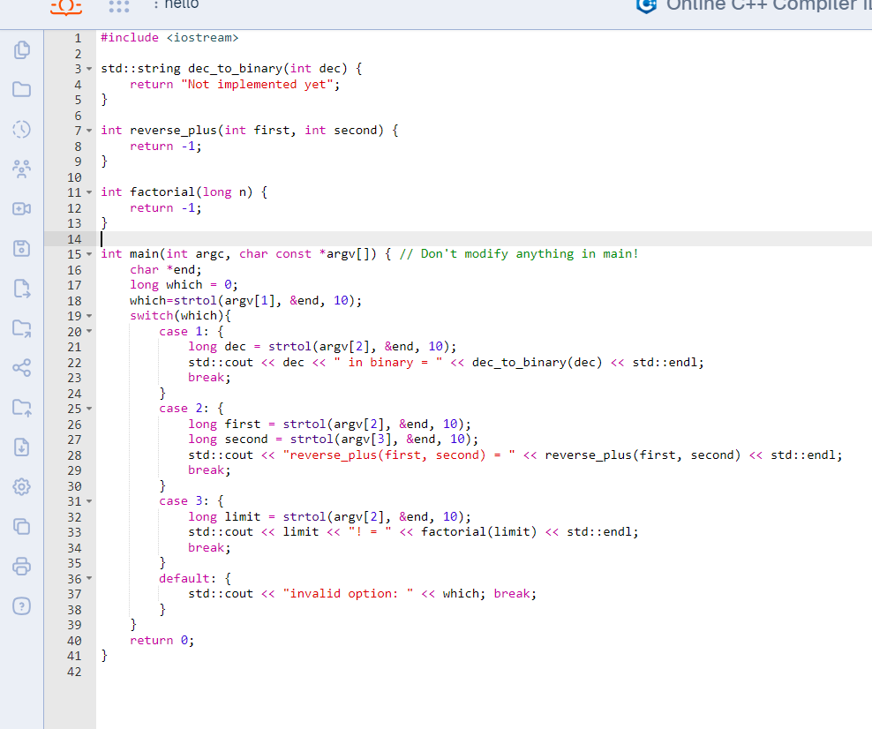Fold the case 1 block arrow
This screenshot has width=872, height=729.
[89, 332]
